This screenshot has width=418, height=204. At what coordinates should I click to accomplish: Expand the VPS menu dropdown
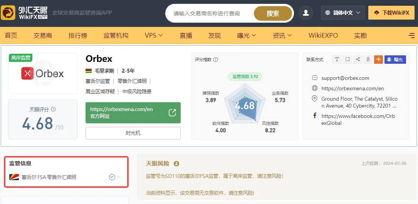pyautogui.click(x=154, y=35)
